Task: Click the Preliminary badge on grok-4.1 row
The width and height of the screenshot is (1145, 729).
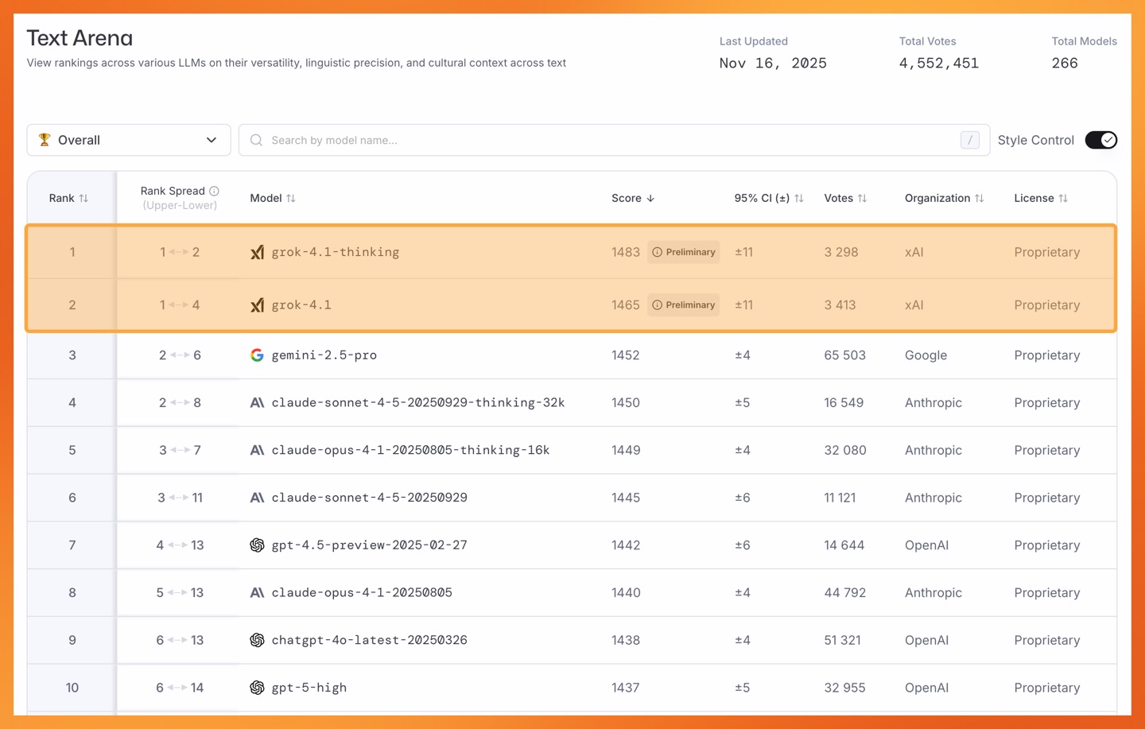Action: point(684,305)
